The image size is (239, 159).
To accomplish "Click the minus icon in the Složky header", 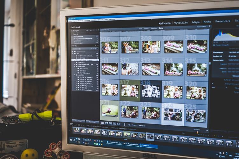I will tap(96, 46).
